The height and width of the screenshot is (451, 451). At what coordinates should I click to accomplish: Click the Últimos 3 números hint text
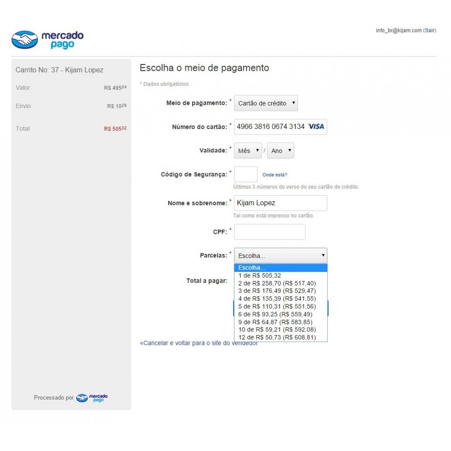(x=296, y=187)
